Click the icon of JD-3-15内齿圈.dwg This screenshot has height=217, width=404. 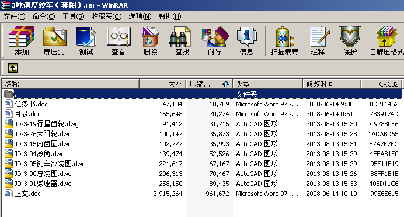[x=9, y=144]
